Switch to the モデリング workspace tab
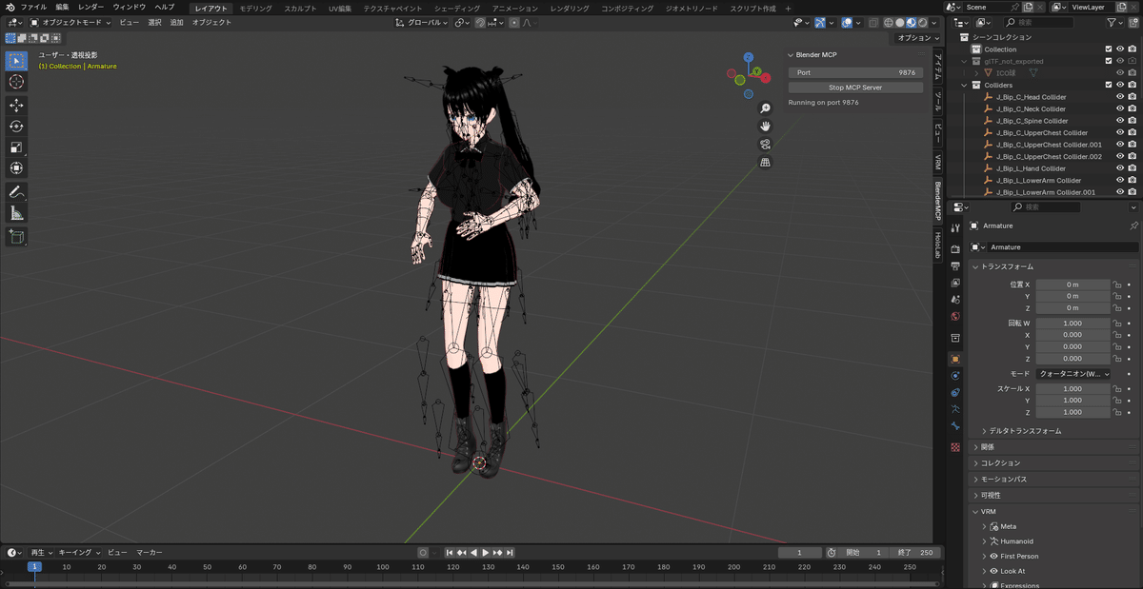 [x=255, y=8]
